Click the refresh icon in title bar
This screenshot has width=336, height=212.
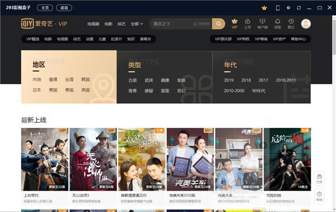click(x=298, y=8)
